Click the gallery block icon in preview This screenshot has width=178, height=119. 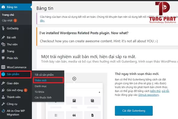(92, 101)
